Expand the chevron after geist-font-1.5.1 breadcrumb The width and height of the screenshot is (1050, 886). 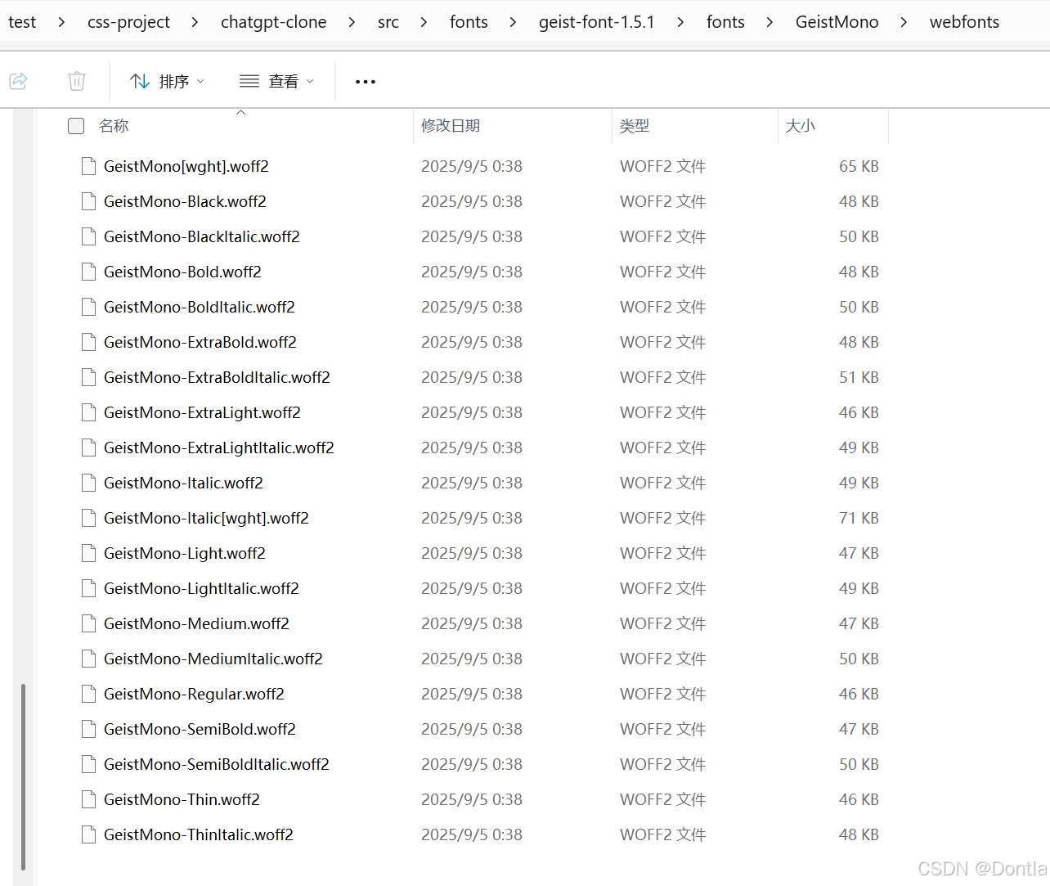(680, 22)
